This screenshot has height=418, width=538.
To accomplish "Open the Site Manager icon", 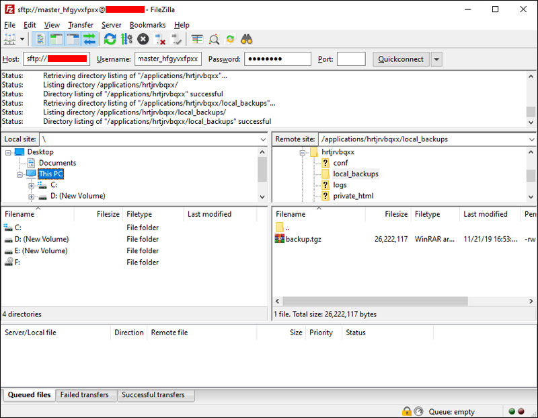I will pyautogui.click(x=9, y=39).
